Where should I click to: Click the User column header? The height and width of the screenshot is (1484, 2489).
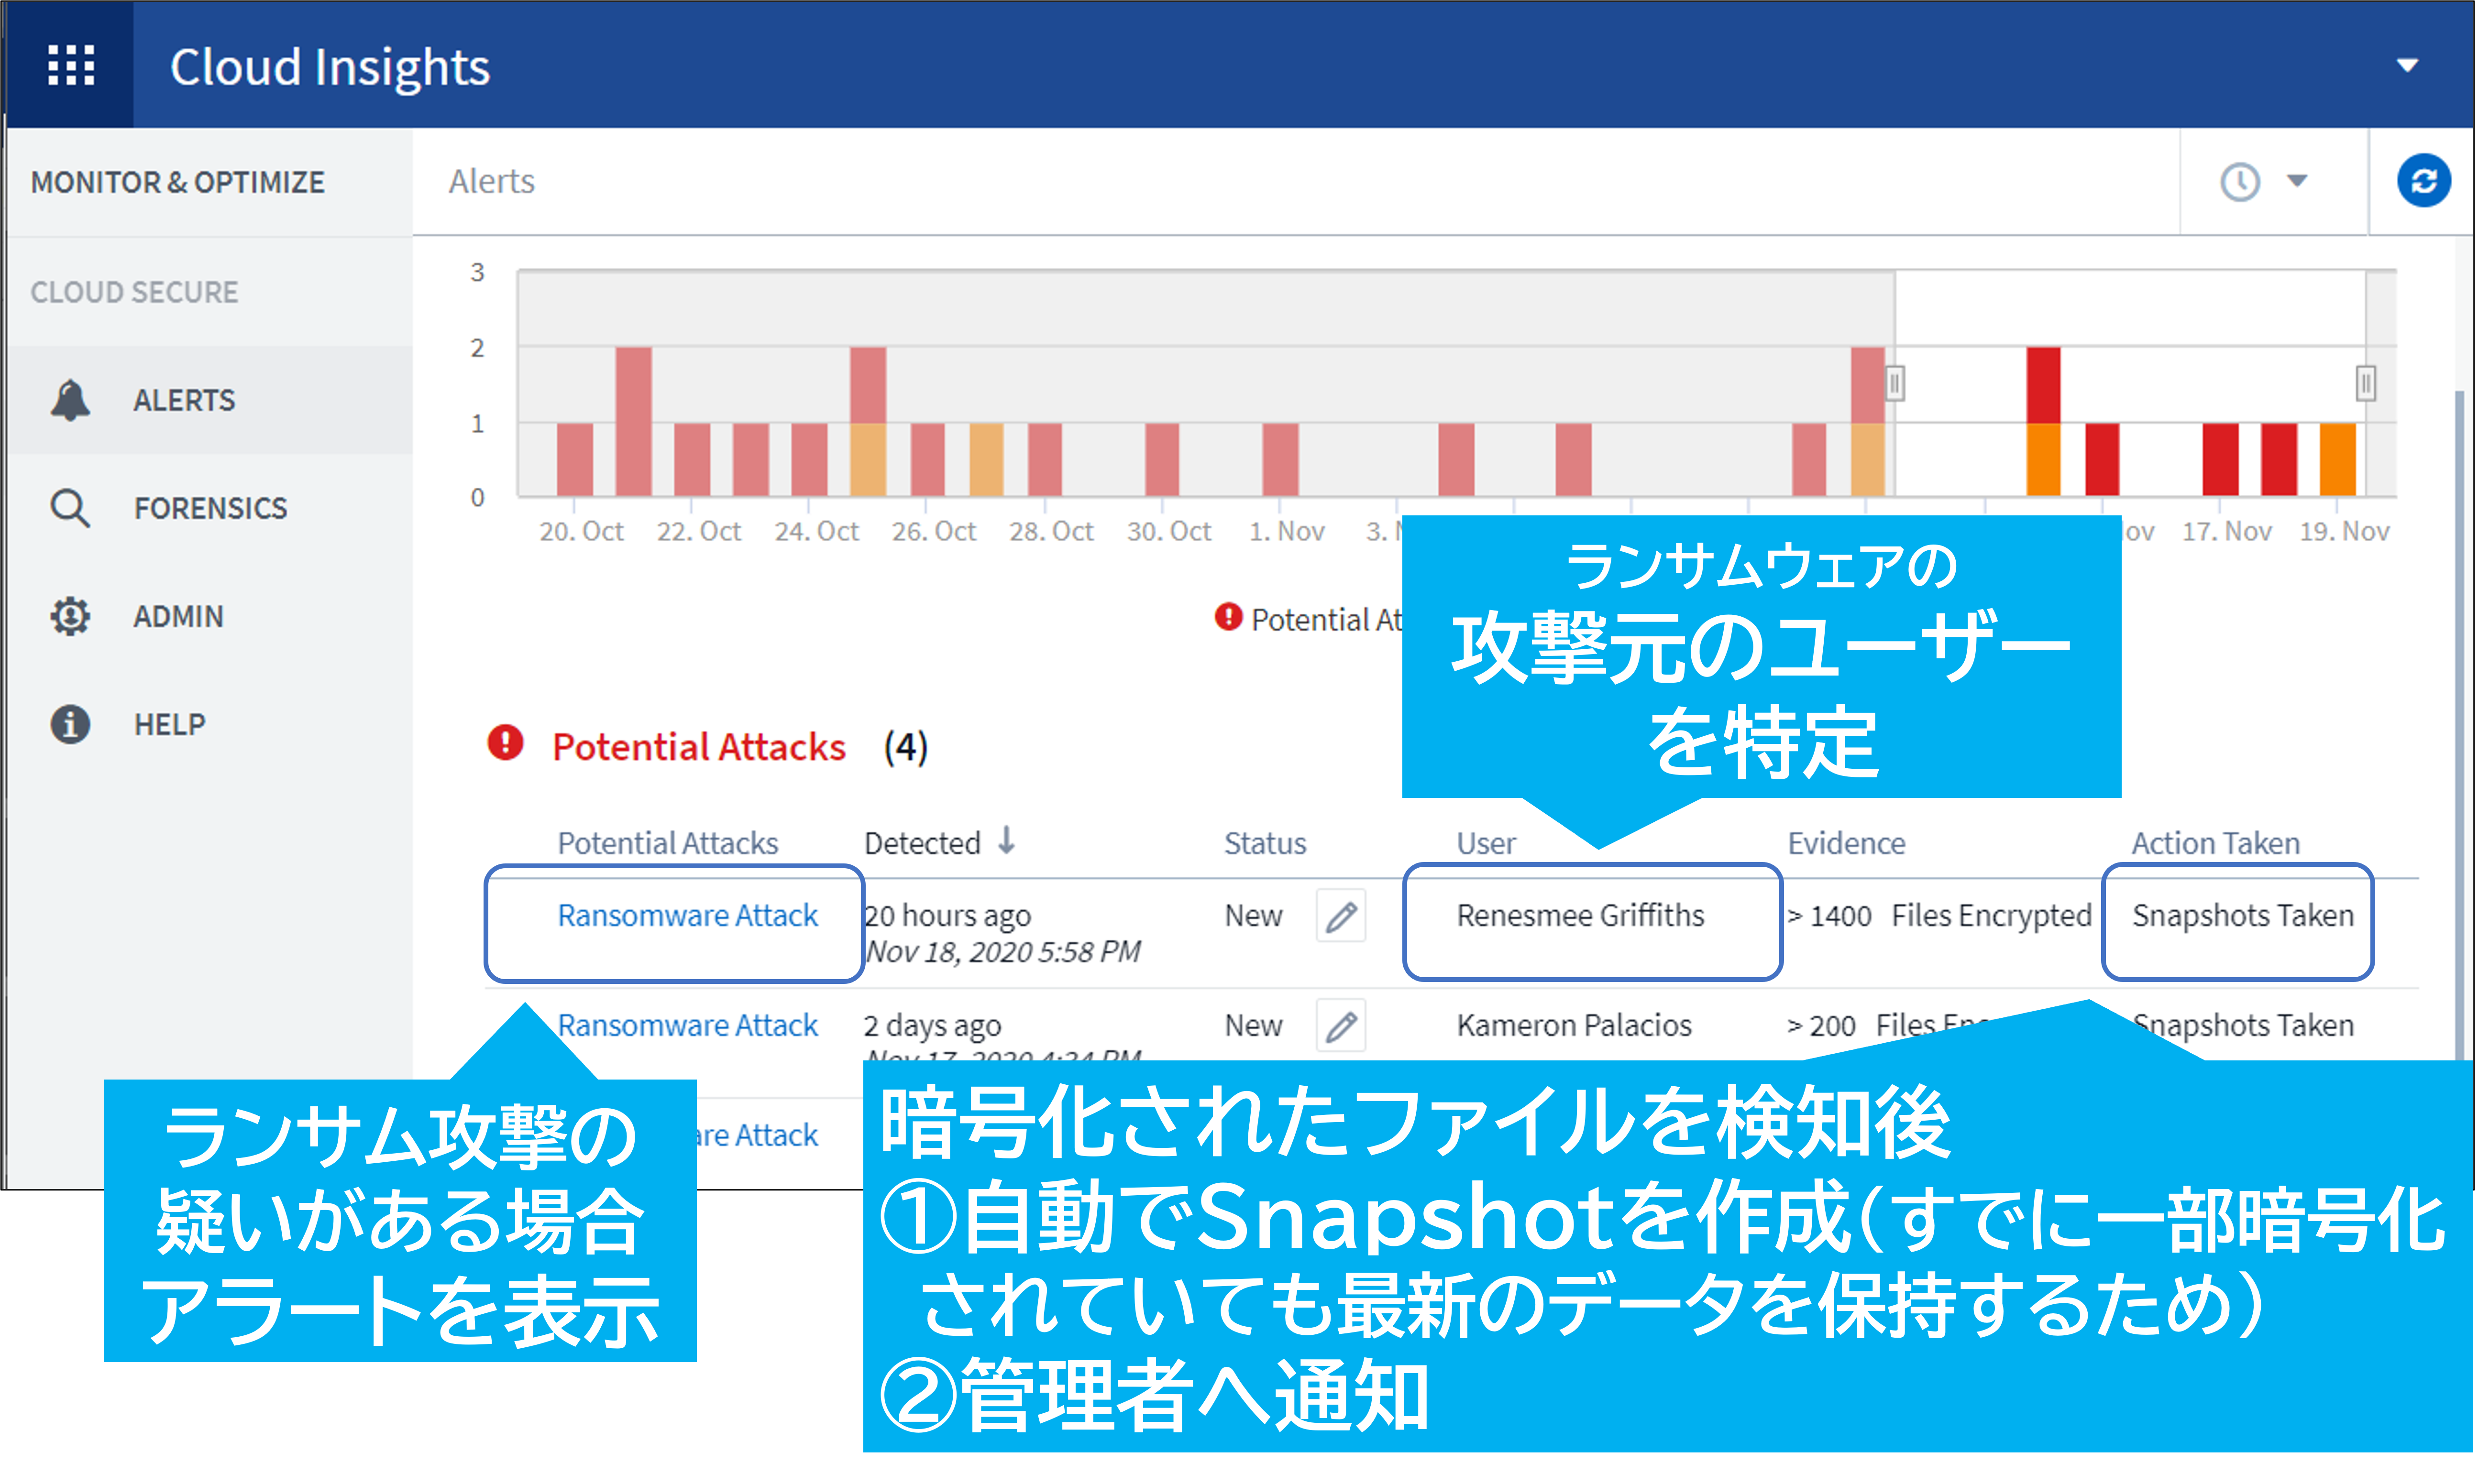coord(1486,843)
